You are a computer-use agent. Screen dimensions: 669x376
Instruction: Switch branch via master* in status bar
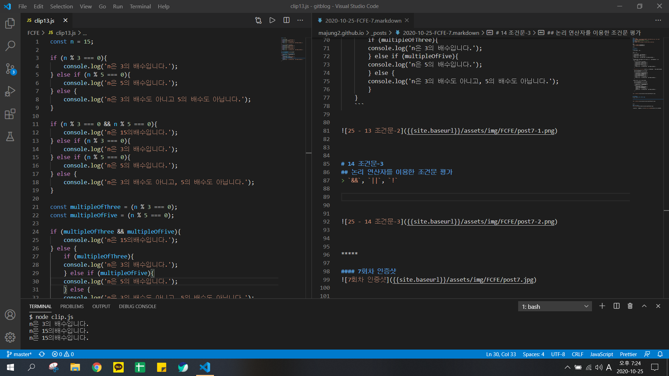19,354
